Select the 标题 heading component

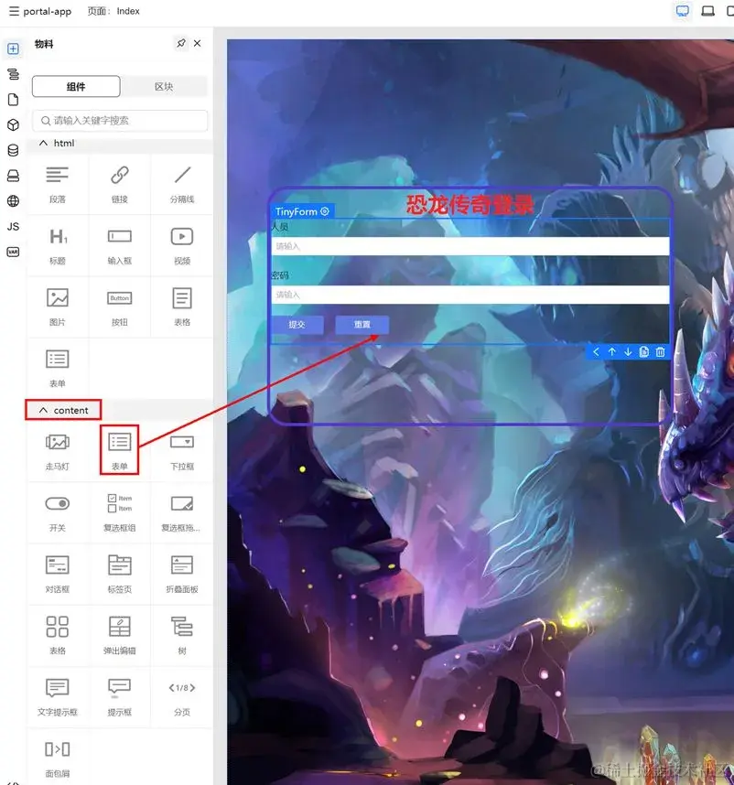(x=58, y=246)
